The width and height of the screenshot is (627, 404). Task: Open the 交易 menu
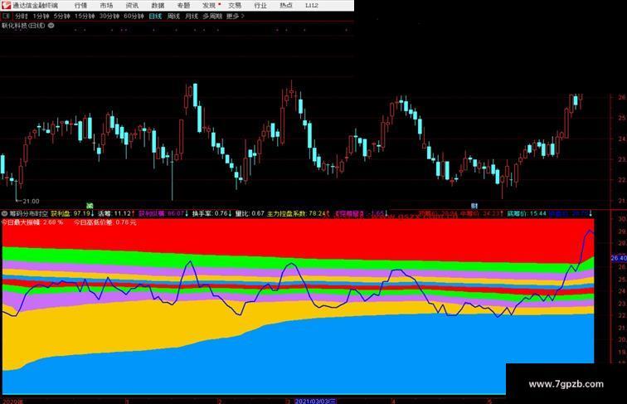point(235,6)
